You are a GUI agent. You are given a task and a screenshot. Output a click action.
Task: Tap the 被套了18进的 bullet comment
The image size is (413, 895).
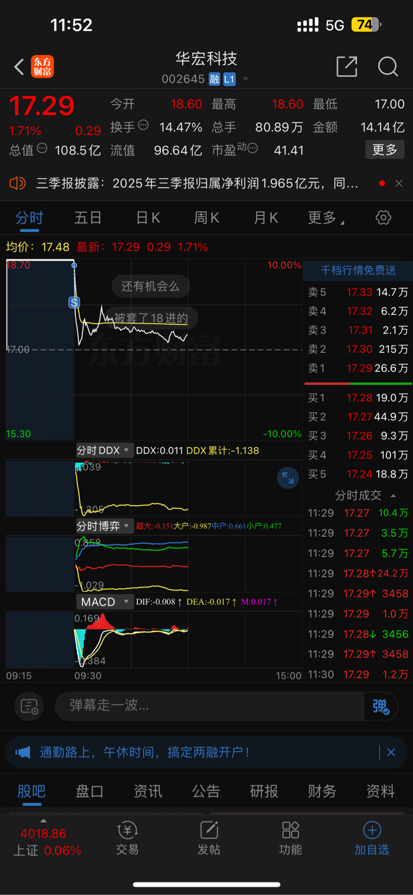click(x=151, y=318)
